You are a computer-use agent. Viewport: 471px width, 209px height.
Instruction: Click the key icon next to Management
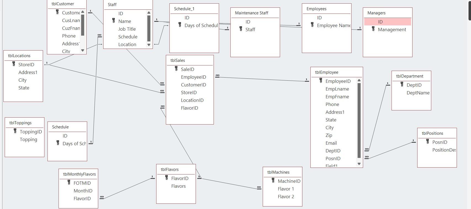pyautogui.click(x=373, y=29)
